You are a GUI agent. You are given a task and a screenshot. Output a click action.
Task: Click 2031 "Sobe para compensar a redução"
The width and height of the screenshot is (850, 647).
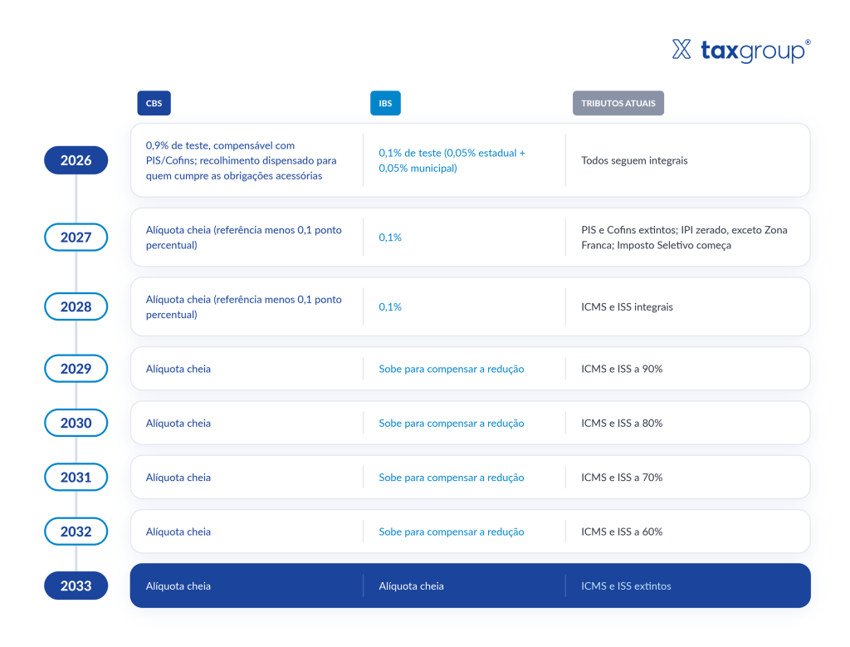click(451, 478)
